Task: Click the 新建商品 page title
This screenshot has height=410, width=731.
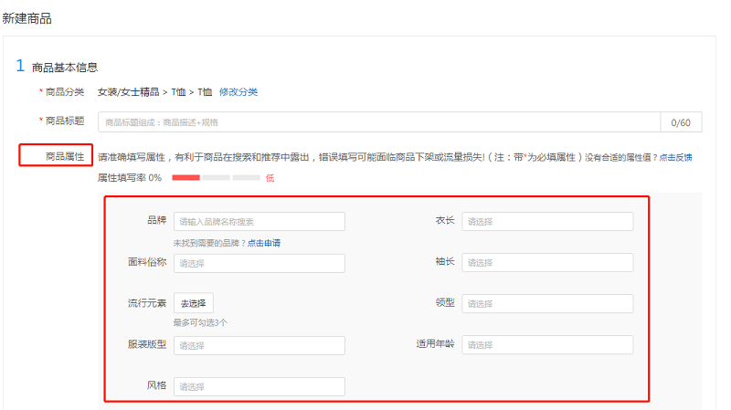Action: (27, 18)
